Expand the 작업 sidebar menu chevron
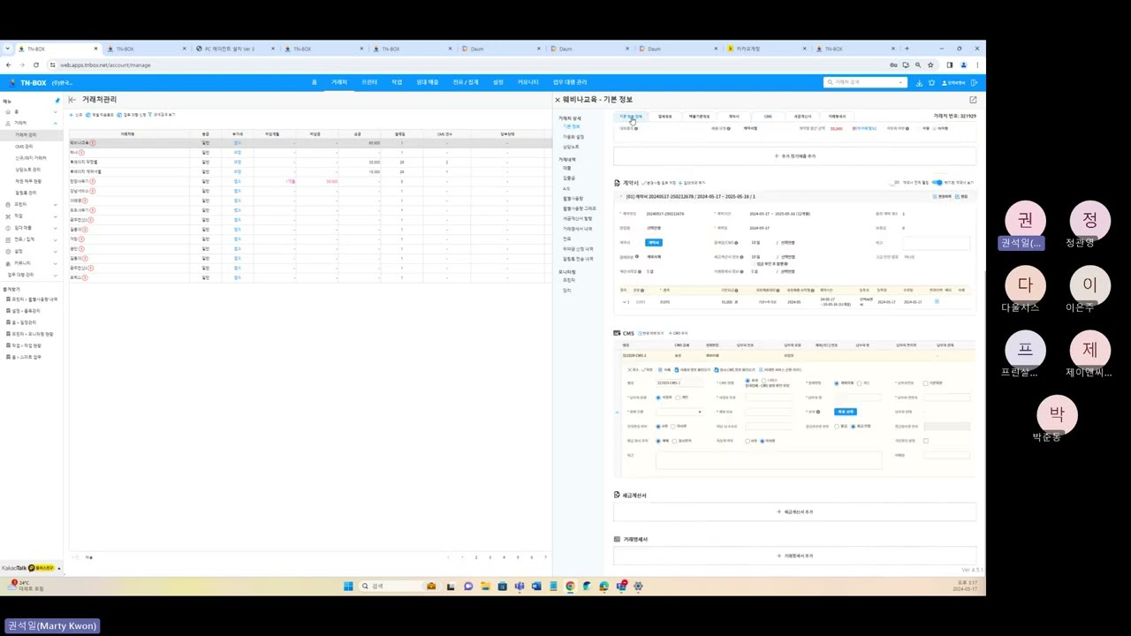 pyautogui.click(x=55, y=216)
